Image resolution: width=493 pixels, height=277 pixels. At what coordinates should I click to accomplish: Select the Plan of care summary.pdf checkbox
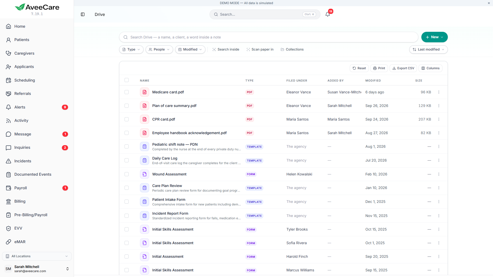click(127, 106)
